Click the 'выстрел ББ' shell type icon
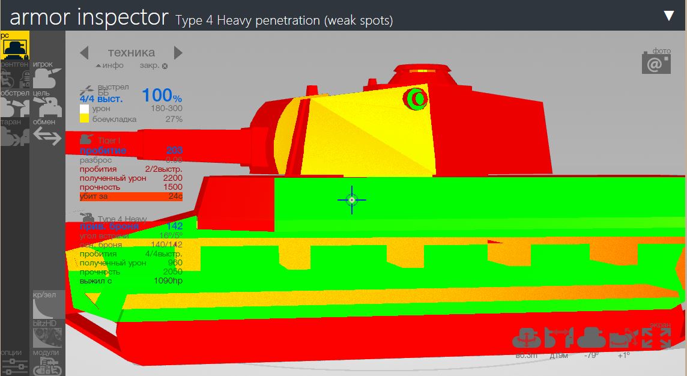This screenshot has height=376, width=687. 86,90
